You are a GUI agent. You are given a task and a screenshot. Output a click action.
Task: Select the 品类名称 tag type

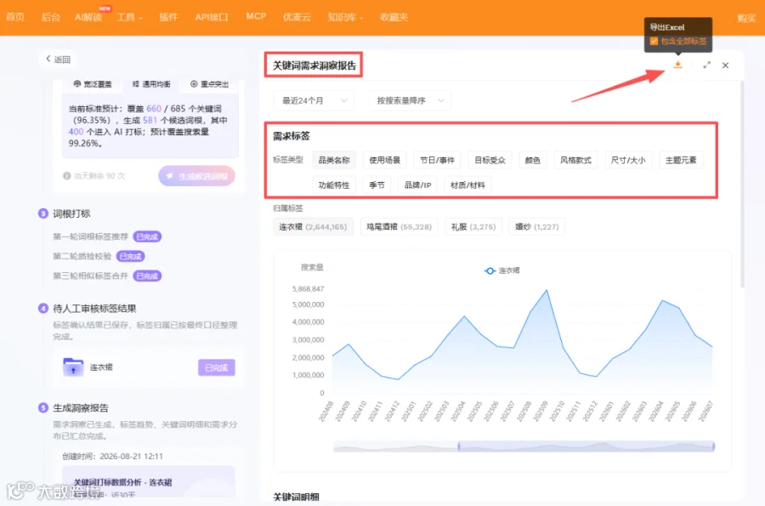click(334, 160)
